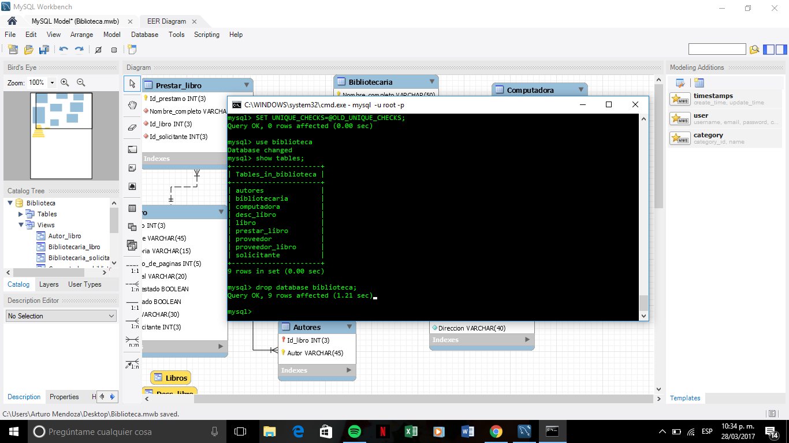The image size is (789, 443).
Task: Zoom out on the Bird's Eye view
Action: [81, 82]
